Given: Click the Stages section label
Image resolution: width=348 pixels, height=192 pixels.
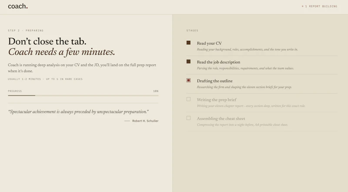Looking at the screenshot, I should point(192,30).
